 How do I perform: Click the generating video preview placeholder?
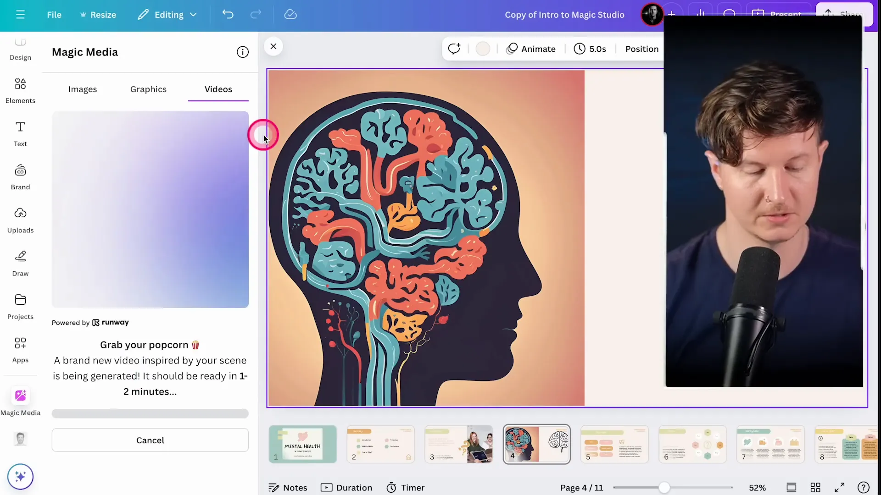tap(150, 209)
